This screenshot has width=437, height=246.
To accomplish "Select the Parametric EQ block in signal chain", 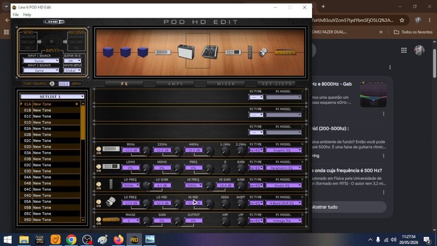I will (x=233, y=52).
